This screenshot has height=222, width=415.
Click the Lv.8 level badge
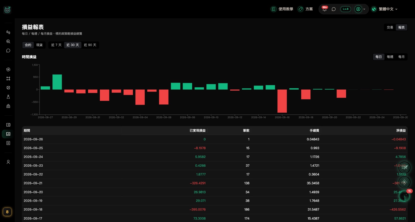click(346, 9)
